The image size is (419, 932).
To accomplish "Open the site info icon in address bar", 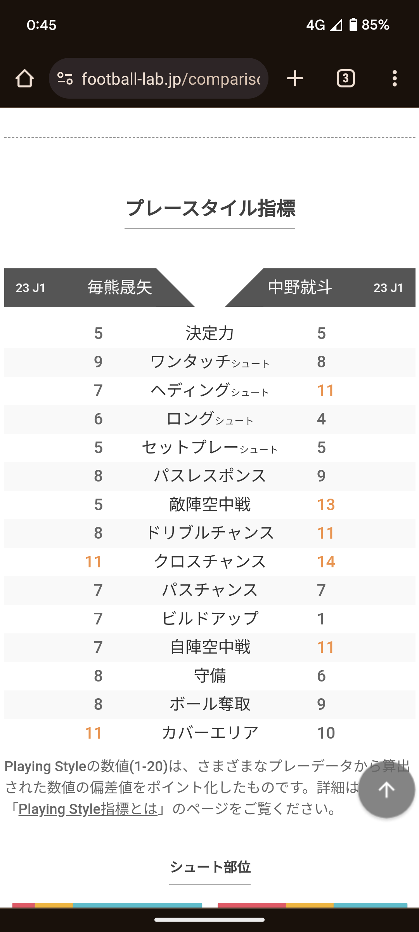I will (65, 78).
